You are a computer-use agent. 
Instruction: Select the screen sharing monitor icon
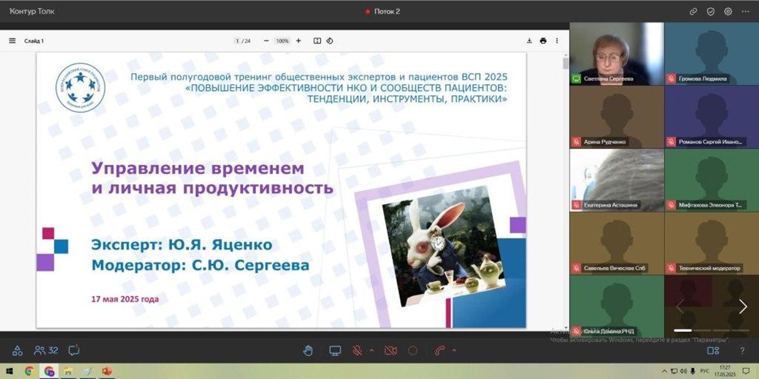click(x=335, y=350)
